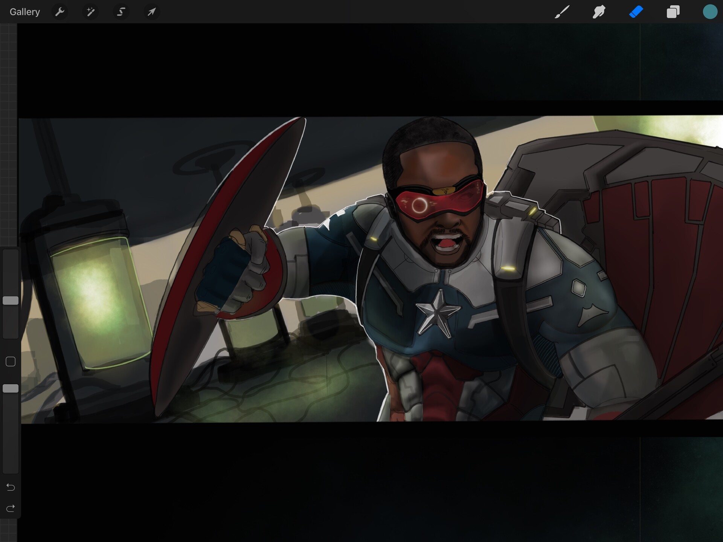Tap the opacity slider handle
Screen dimensions: 723x542
11,388
